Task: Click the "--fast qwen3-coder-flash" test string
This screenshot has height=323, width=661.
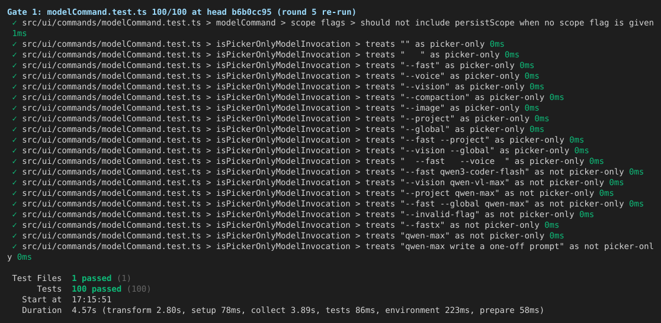Action: click(467, 172)
